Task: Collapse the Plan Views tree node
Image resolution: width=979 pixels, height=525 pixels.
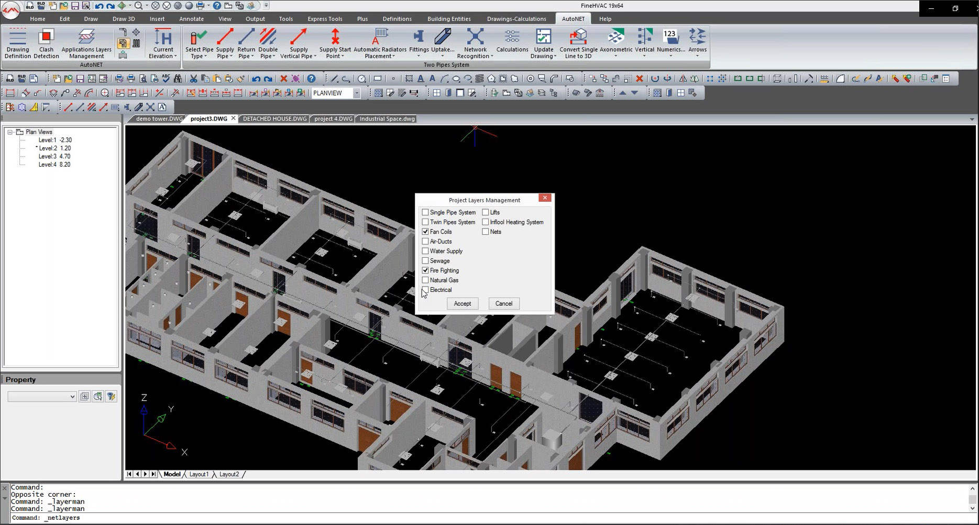Action: click(10, 132)
